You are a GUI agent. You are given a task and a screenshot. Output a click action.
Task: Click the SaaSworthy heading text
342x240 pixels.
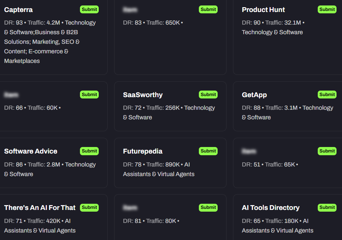143,95
